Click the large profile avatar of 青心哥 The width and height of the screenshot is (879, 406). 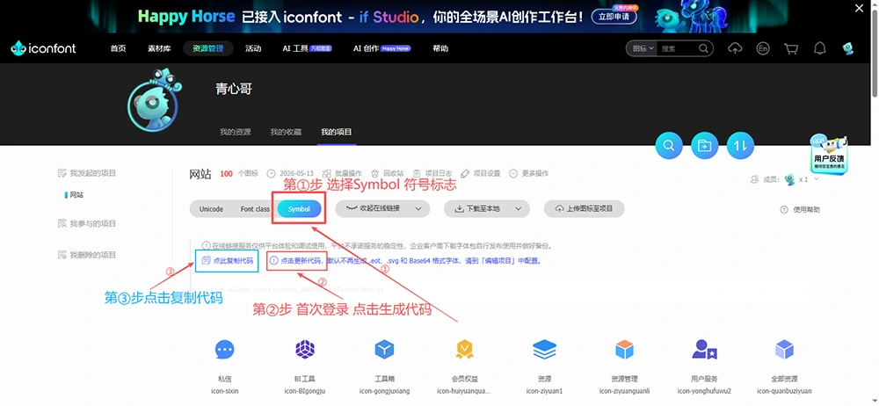click(x=154, y=103)
